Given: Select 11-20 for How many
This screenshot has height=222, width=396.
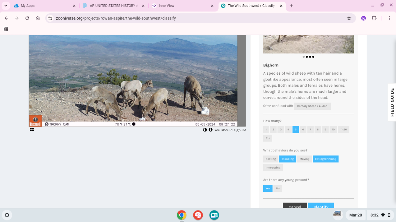Looking at the screenshot, I should (343, 129).
